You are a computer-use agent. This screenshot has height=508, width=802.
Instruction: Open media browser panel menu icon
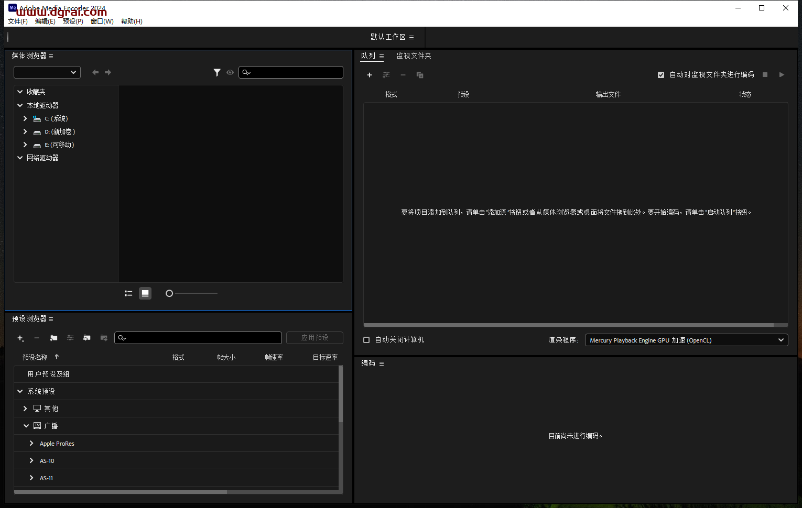pos(51,56)
